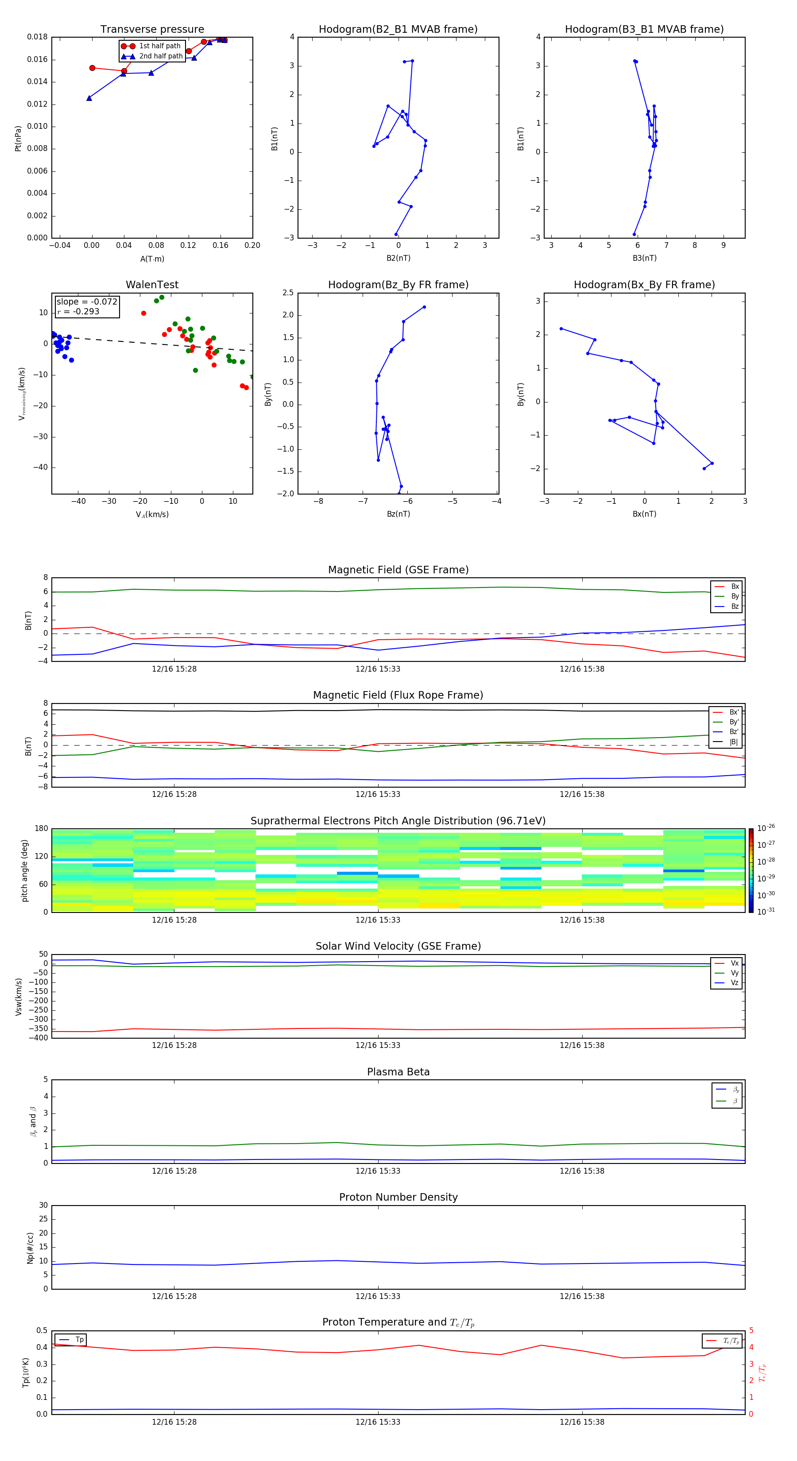The image size is (797, 1461).
Task: Click the 10^-26 colorbar tick label
Action: (766, 828)
